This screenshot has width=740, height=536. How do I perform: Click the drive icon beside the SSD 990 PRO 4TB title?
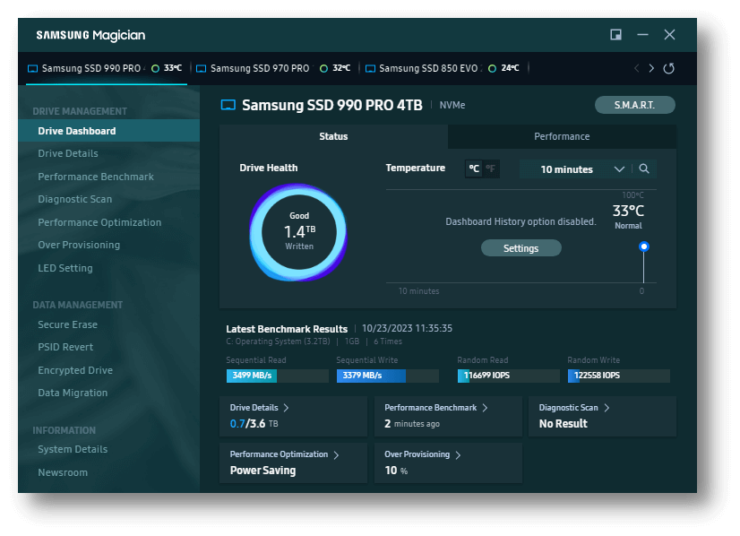[228, 106]
